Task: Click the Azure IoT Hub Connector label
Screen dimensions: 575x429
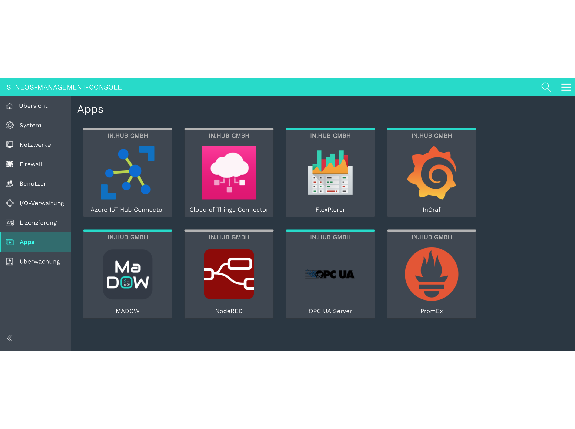Action: tap(128, 210)
